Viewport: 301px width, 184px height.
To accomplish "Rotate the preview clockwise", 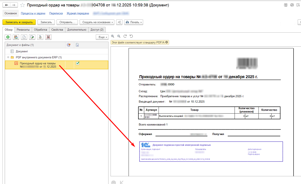I will point(125,36).
